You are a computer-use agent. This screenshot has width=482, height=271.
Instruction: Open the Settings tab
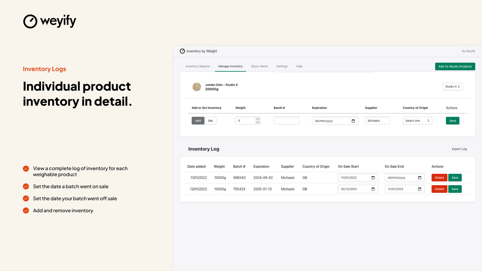coord(282,66)
